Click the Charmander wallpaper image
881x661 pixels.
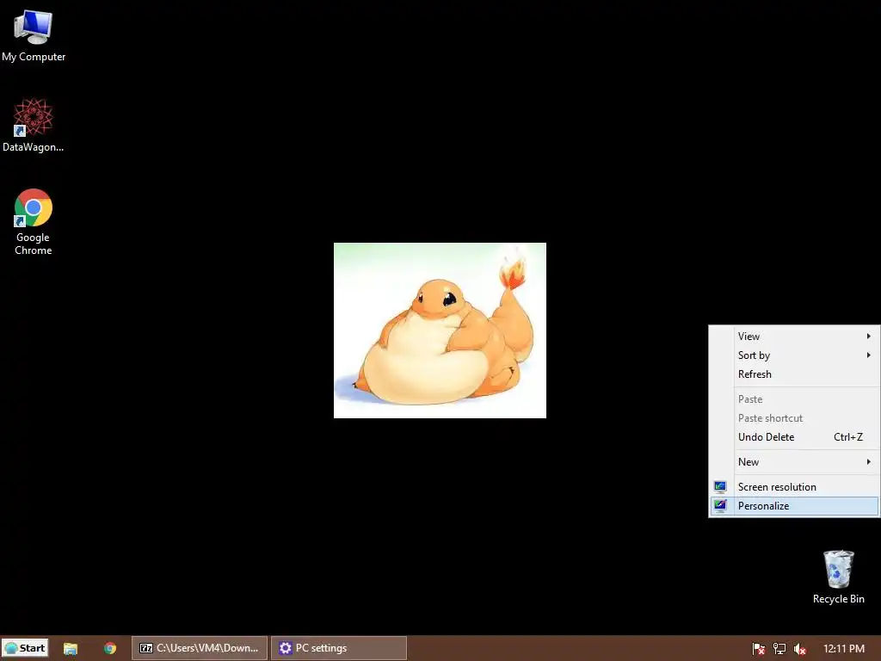click(440, 330)
